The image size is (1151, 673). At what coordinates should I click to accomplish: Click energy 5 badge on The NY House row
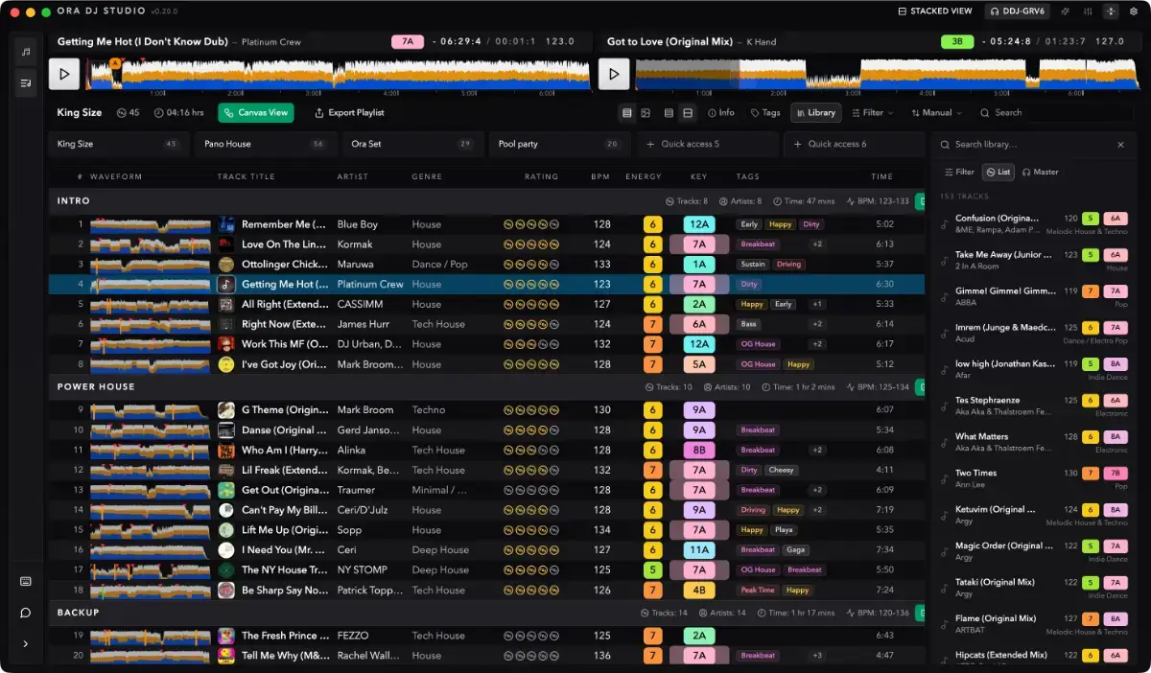(652, 569)
